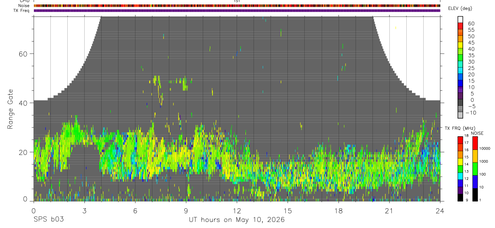Pick the white top segment of the ELEV colorbar
Viewport: 495px width, 228px height.
(x=460, y=19)
